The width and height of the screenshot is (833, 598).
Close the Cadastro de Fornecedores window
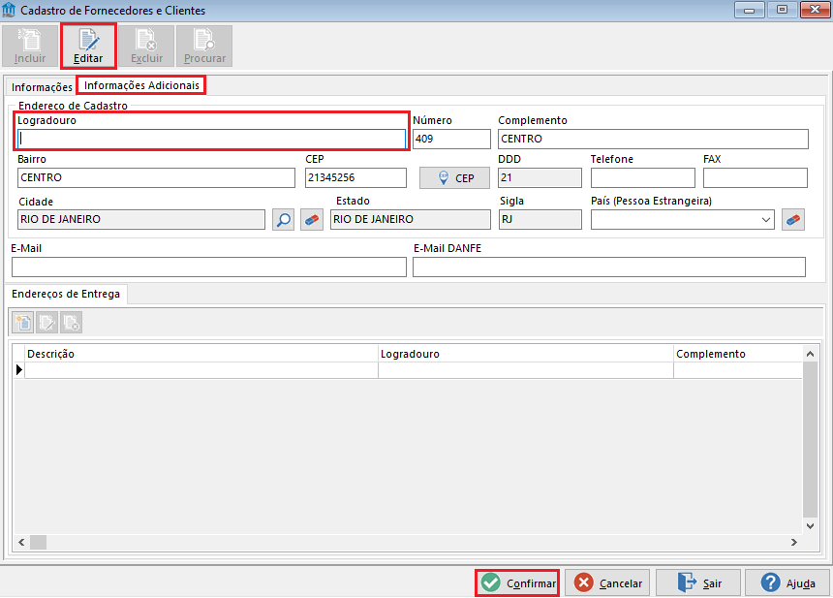click(815, 10)
